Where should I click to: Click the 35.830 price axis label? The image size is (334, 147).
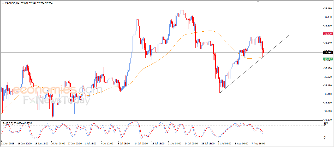[x=328, y=103]
